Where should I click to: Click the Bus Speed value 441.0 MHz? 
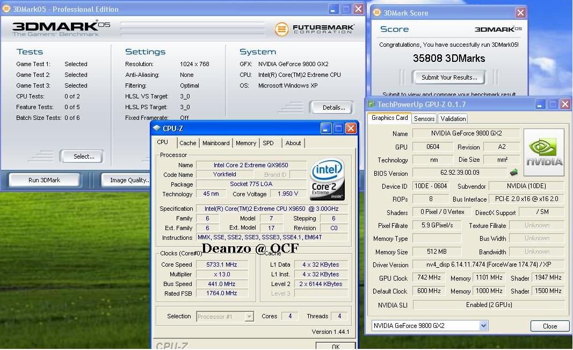(x=222, y=284)
